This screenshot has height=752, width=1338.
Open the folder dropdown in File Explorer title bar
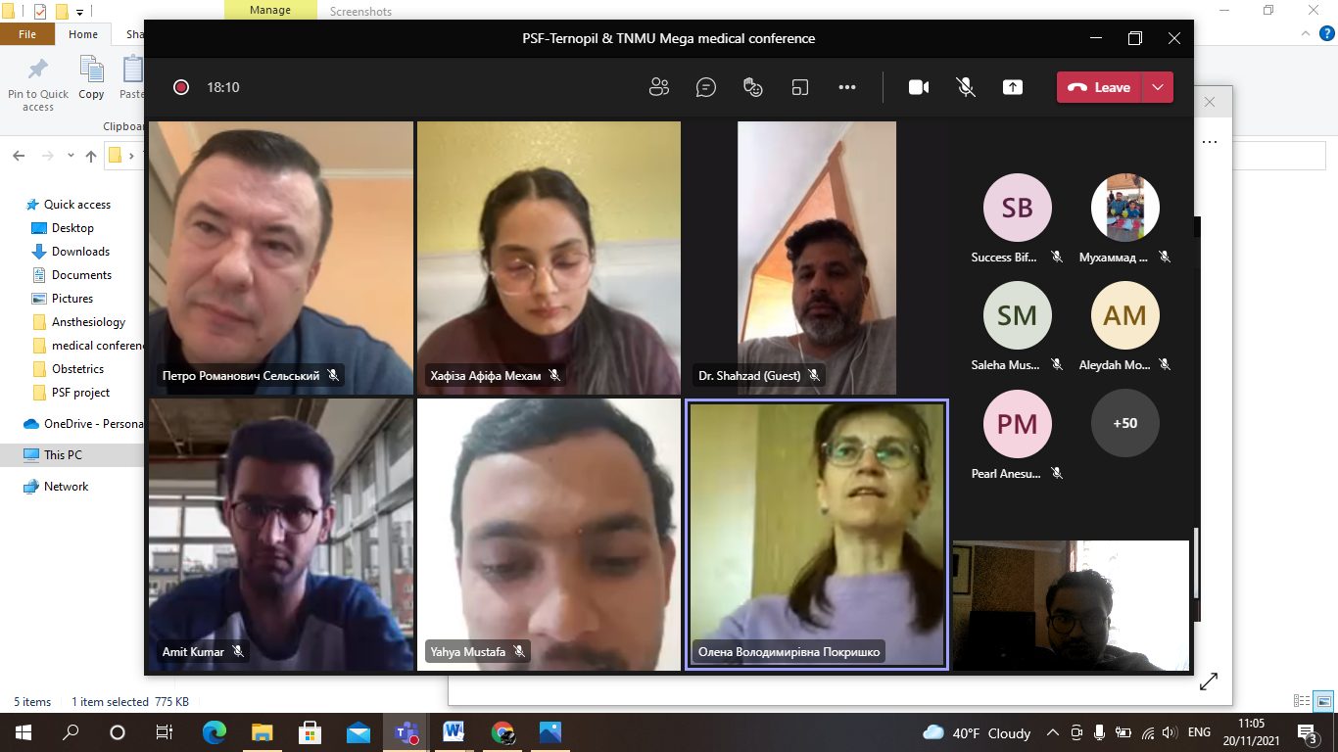click(79, 13)
